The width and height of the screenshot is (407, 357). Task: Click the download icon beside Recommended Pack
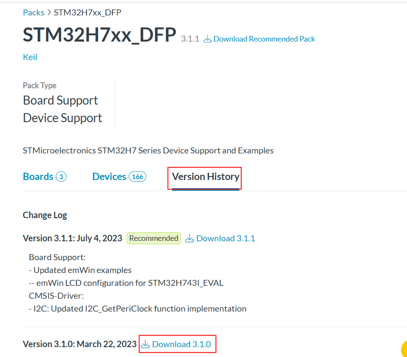pos(208,39)
